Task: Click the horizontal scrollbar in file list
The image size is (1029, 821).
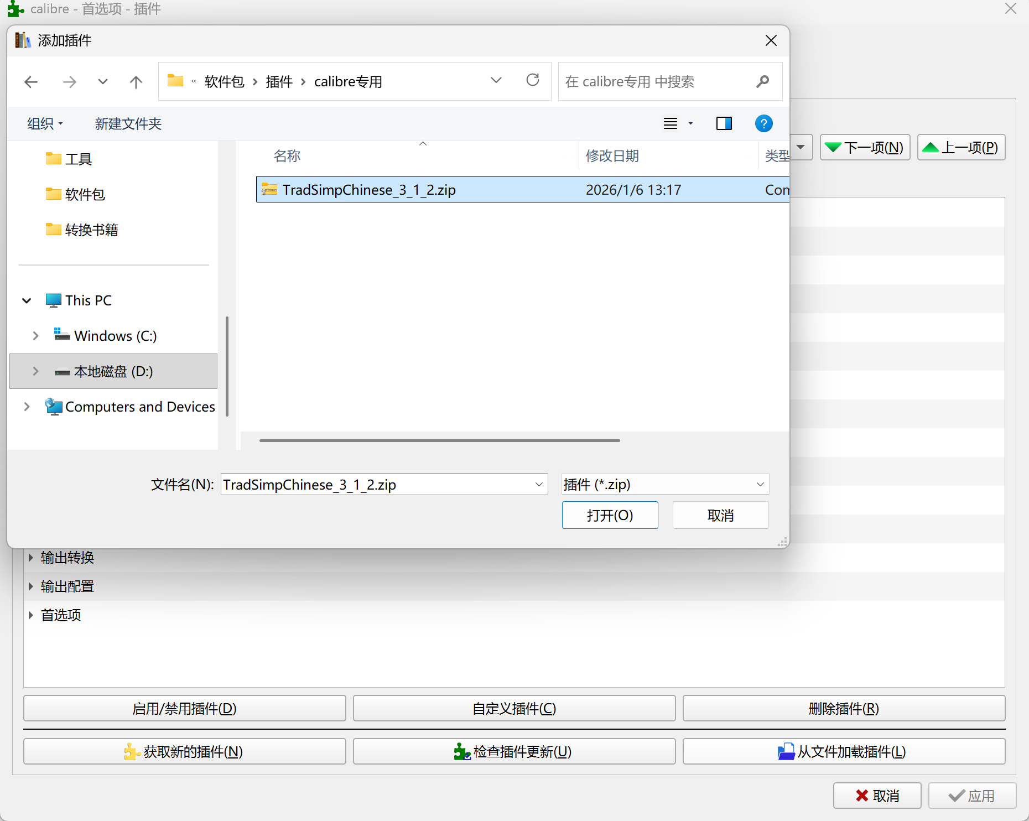Action: [x=439, y=441]
